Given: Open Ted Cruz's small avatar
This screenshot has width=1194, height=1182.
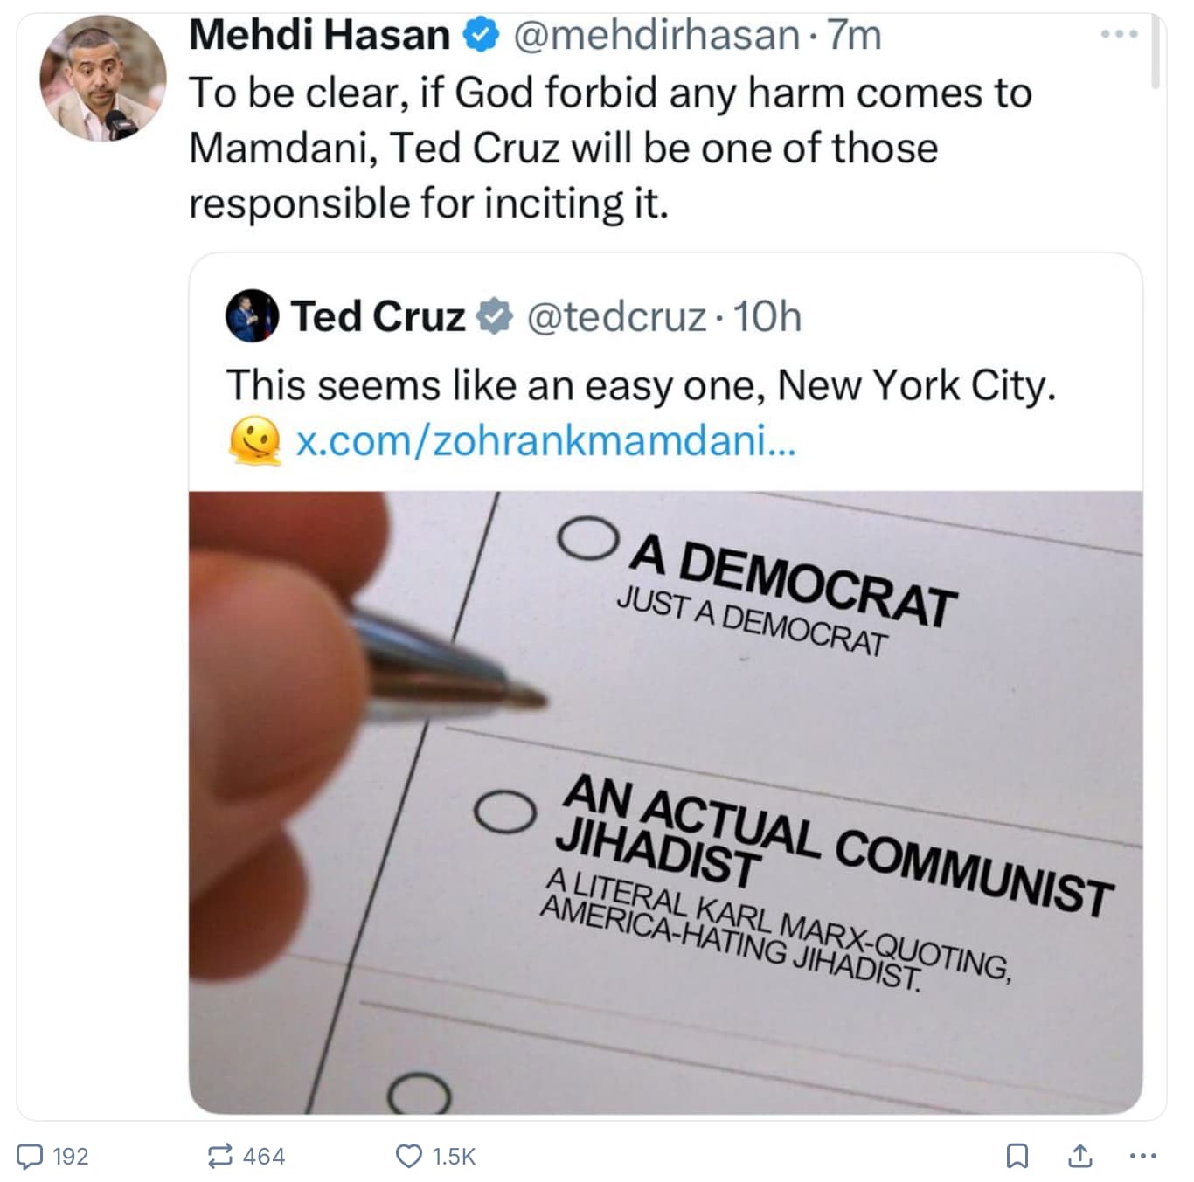Looking at the screenshot, I should [252, 315].
